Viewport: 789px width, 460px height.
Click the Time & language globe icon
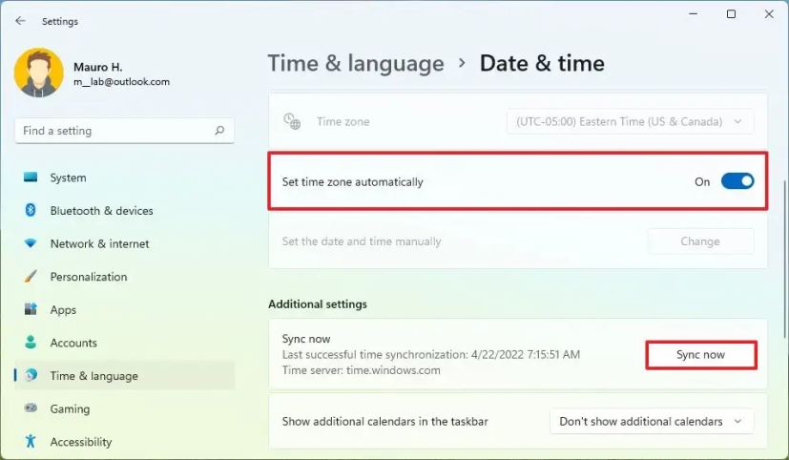pos(31,375)
